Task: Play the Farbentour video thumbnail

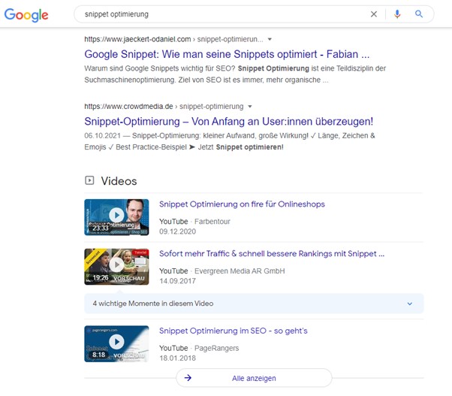Action: pyautogui.click(x=116, y=216)
